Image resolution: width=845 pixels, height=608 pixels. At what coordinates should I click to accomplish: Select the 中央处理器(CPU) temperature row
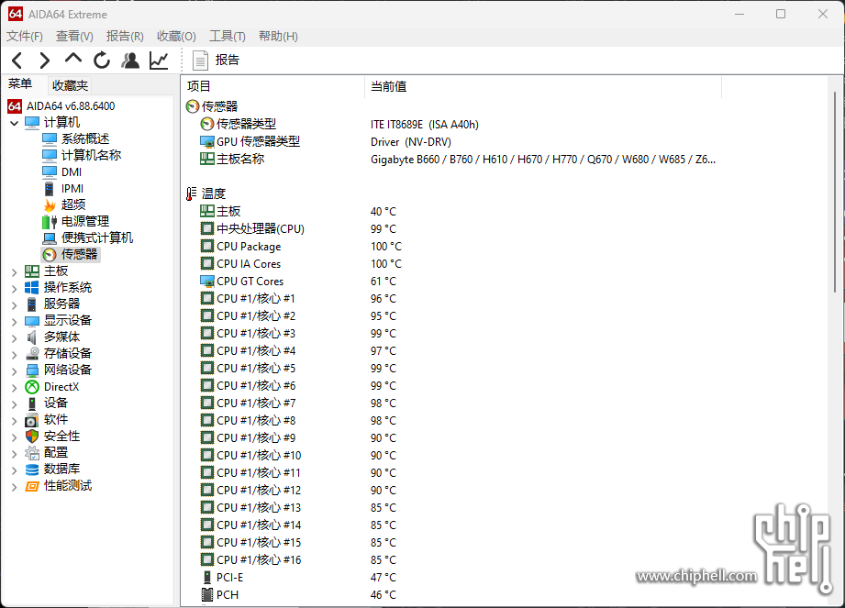461,229
